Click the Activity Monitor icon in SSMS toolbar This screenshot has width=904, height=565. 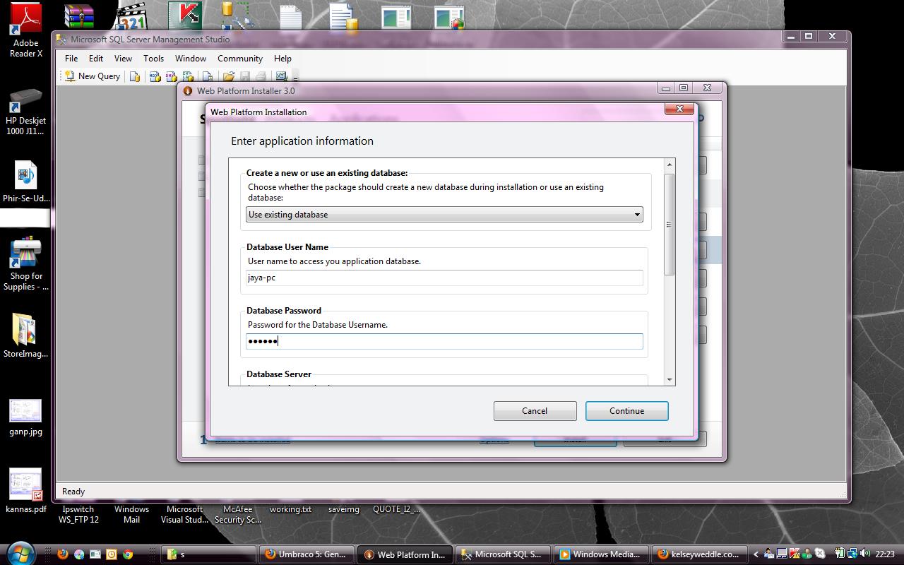[x=281, y=76]
